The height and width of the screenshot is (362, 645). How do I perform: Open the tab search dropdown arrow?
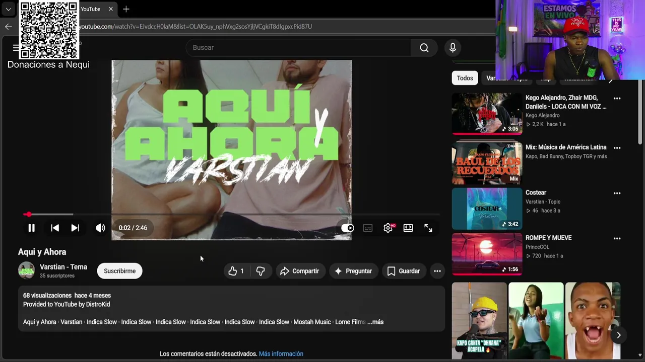click(8, 9)
